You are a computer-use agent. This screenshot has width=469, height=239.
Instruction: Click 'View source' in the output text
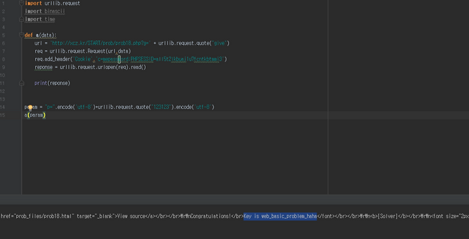pyautogui.click(x=131, y=216)
